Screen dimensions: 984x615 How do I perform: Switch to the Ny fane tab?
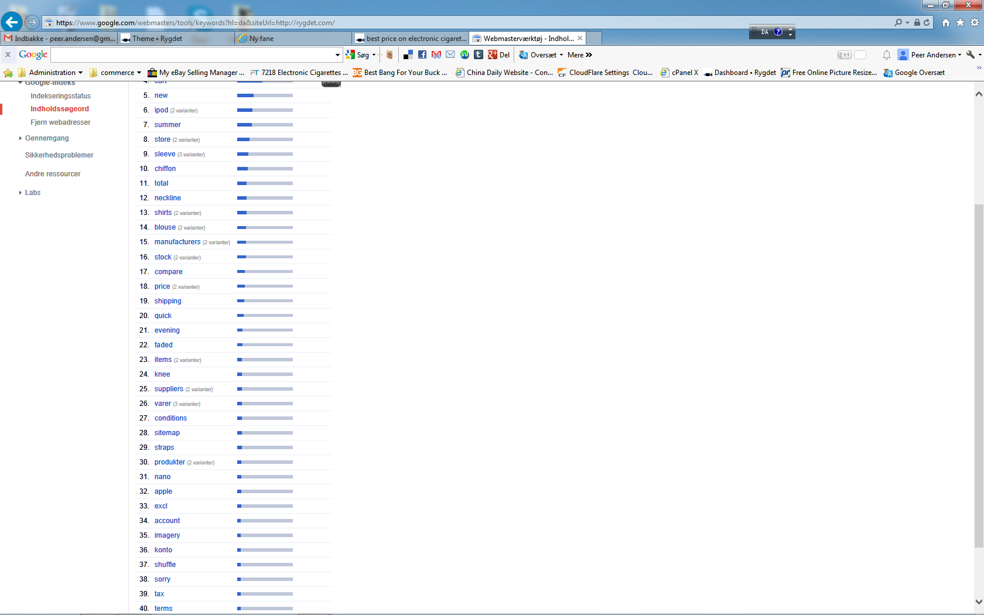click(293, 38)
